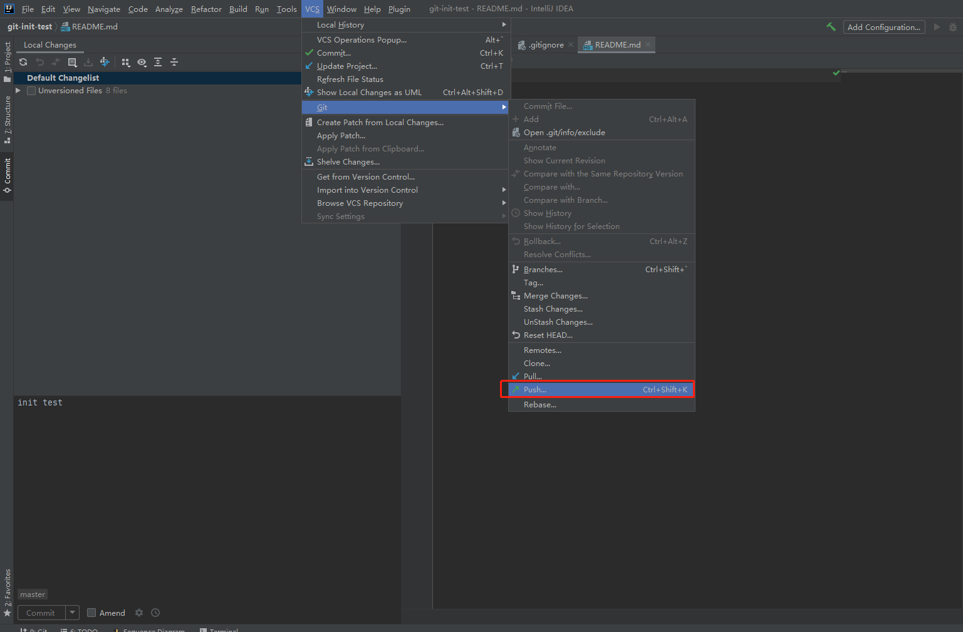963x632 pixels.
Task: Open the Commit tool window sidebar tab
Action: click(x=7, y=175)
